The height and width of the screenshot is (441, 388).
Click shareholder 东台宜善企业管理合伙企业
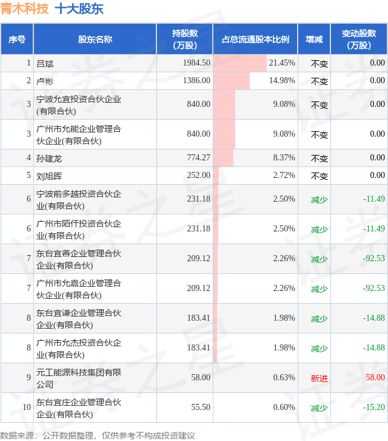click(x=79, y=259)
